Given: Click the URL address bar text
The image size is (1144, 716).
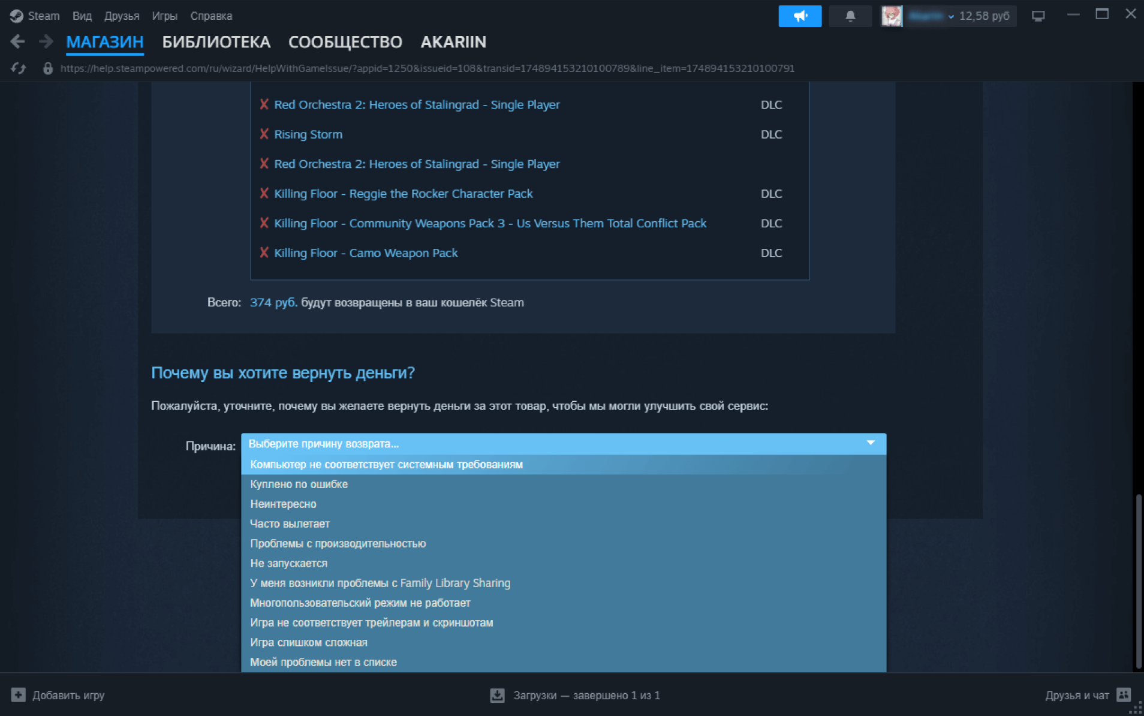Looking at the screenshot, I should pos(427,68).
